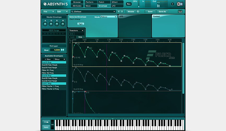Click the envelope zoom magnifier icon
Image resolution: width=226 pixels, height=131 pixels.
pos(70,40)
